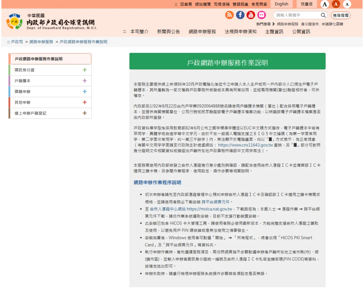The height and width of the screenshot is (290, 364).
Task: Click the search magnifier icon
Action: (323, 15)
